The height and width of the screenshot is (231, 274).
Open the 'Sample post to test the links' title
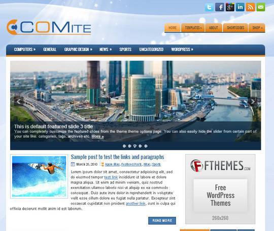click(x=117, y=157)
